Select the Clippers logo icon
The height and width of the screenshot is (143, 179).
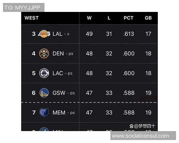[x=44, y=73]
